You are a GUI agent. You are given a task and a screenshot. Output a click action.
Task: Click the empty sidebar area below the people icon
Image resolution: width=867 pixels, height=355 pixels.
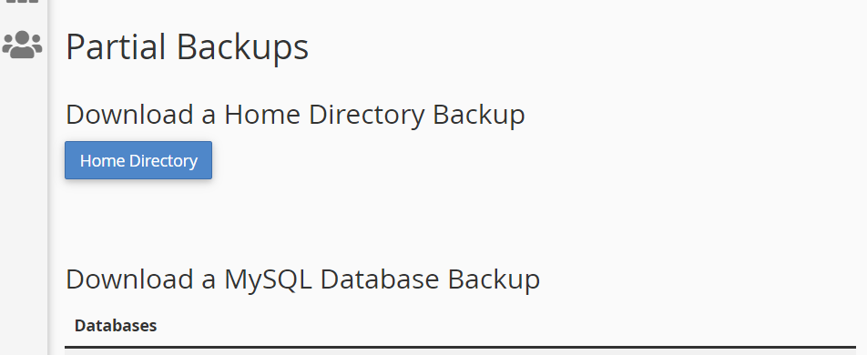24,210
